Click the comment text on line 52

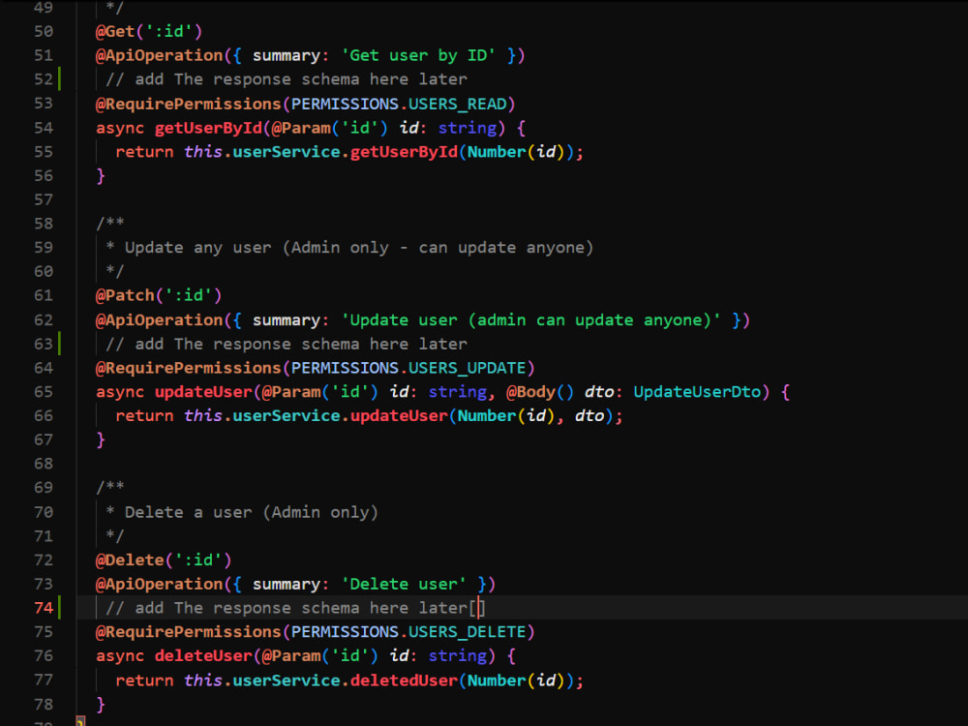[287, 79]
